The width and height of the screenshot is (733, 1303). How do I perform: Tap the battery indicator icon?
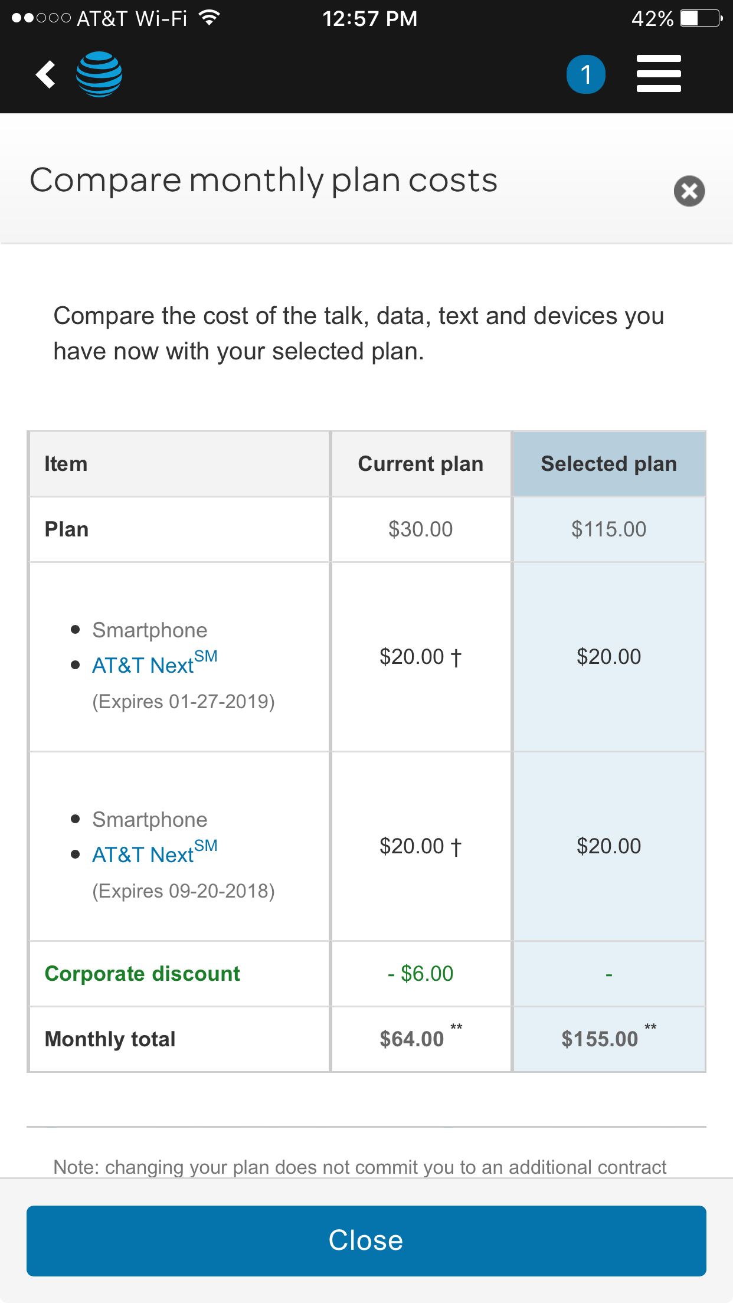pos(701,18)
